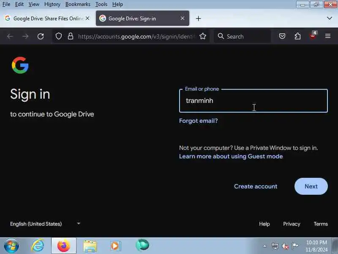Open the View menu
338x254 pixels.
(x=34, y=4)
